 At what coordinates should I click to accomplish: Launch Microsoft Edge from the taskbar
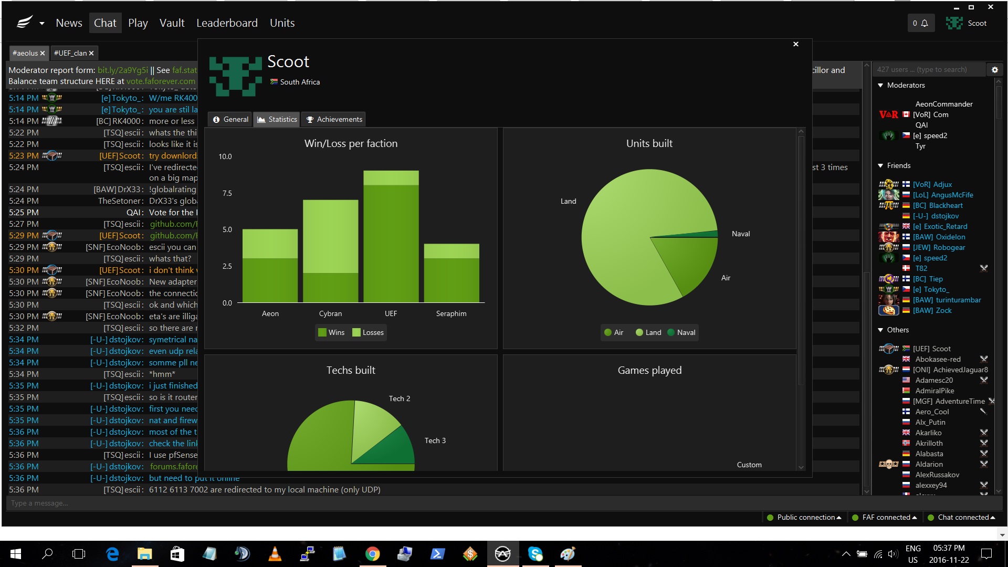click(112, 554)
